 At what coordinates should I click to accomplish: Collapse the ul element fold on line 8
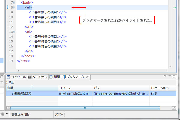coord(14,7)
